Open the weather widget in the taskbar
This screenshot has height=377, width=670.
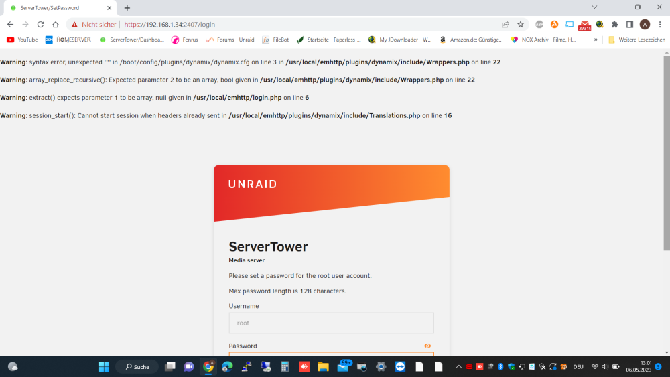[13, 367]
